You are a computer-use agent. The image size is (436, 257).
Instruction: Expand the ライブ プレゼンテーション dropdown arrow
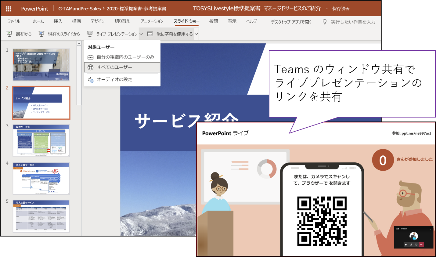point(141,34)
